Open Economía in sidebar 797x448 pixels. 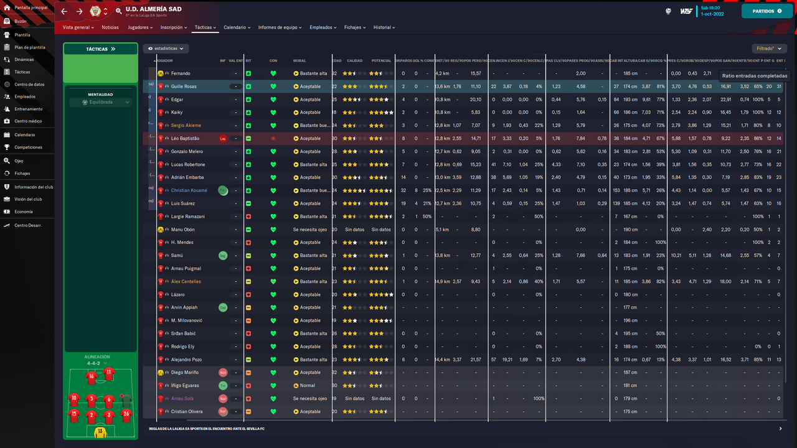pos(24,212)
